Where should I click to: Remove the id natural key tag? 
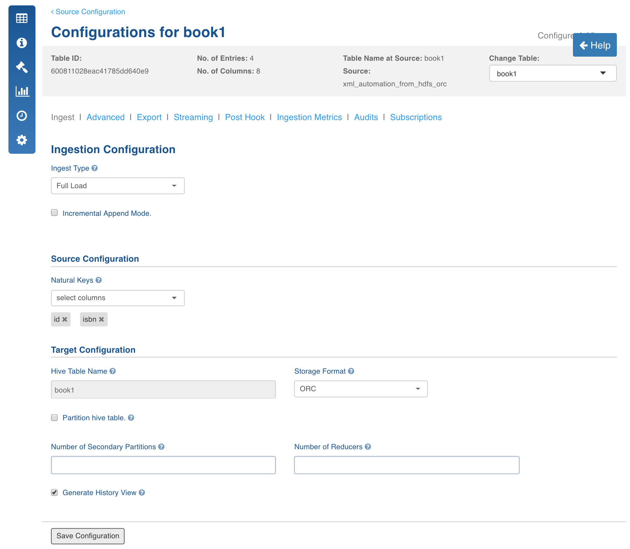[65, 319]
